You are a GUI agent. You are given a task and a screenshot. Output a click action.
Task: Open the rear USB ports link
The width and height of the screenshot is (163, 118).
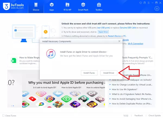coord(104,28)
